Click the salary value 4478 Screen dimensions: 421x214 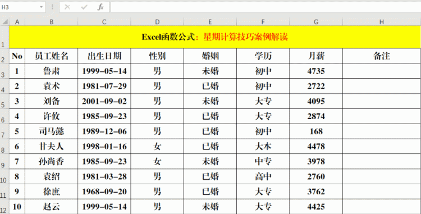point(316,147)
